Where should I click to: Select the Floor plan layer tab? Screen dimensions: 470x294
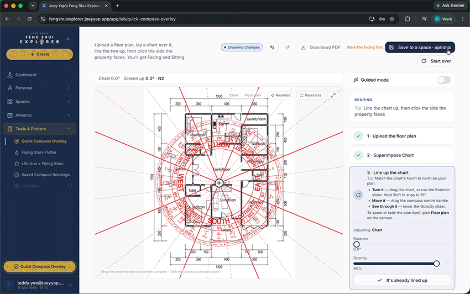tap(253, 95)
